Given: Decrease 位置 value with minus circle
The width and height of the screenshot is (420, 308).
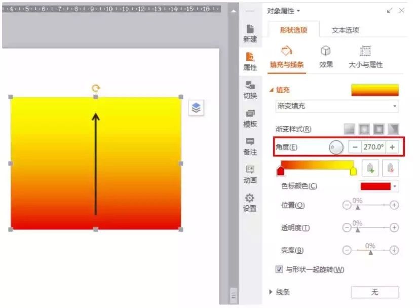Looking at the screenshot, I should [347, 205].
